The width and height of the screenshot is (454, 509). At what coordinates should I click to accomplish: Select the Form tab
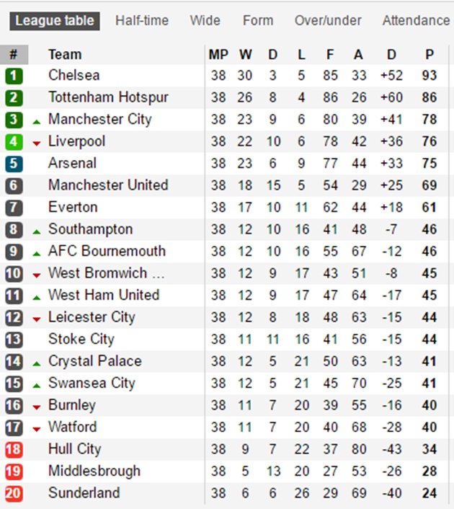click(x=258, y=21)
